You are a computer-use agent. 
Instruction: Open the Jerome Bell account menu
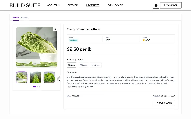coord(171,5)
